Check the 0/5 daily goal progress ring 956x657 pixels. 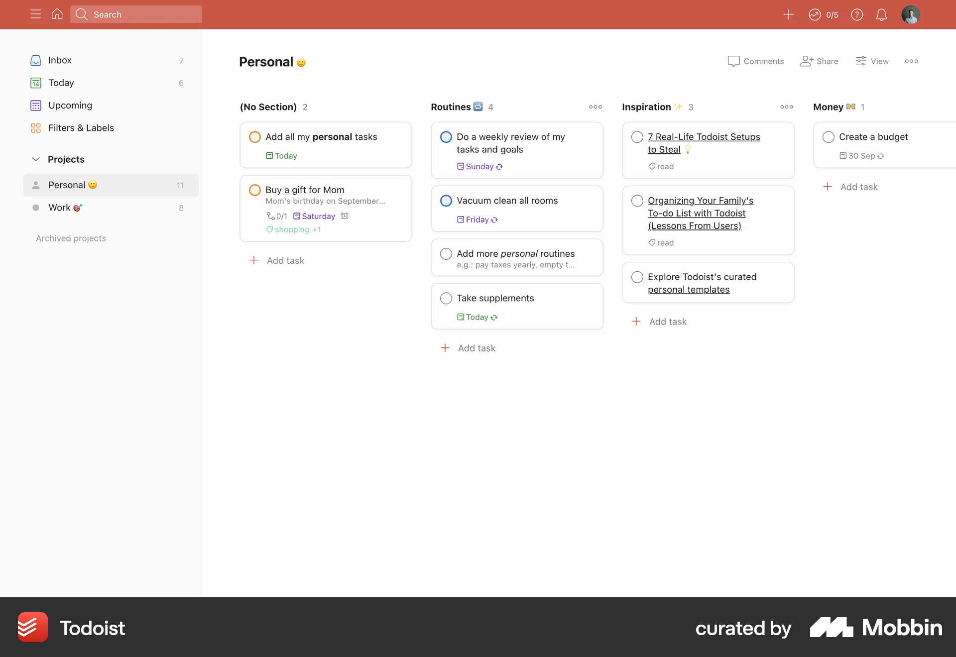[x=823, y=14]
